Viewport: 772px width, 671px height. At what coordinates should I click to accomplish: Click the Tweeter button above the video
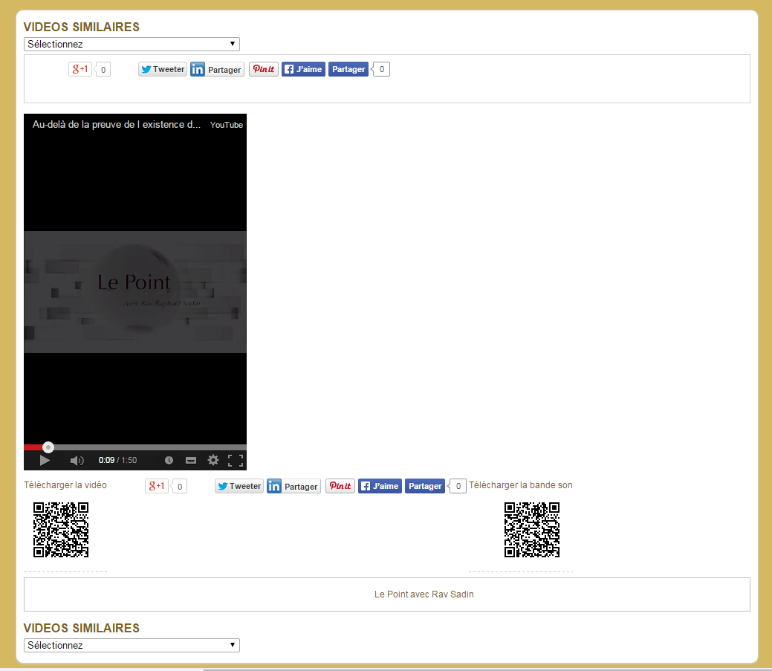point(163,69)
